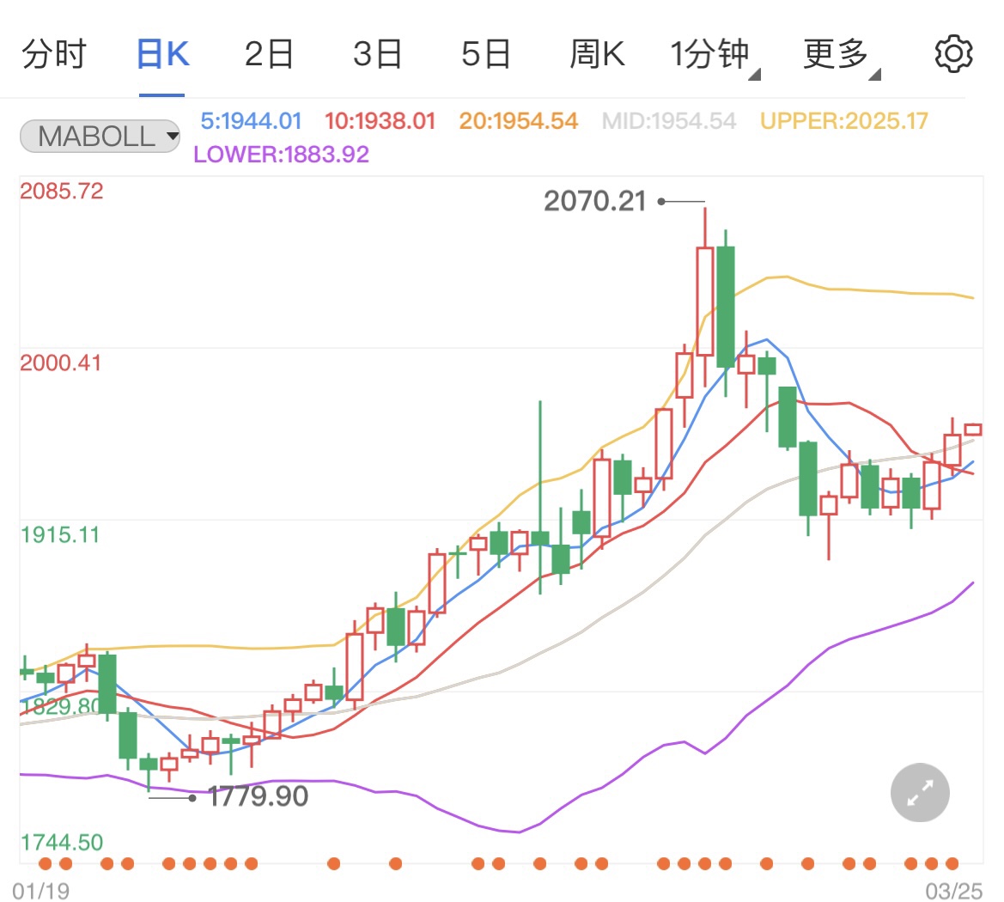The width and height of the screenshot is (1004, 902).
Task: Toggle the MA10 line via 10:1938.01 label
Action: tap(380, 120)
